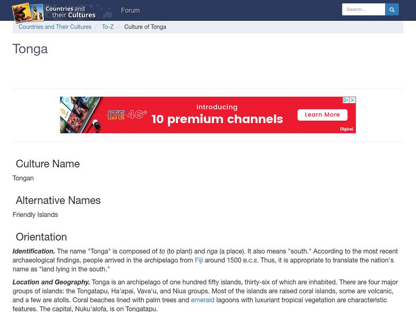This screenshot has height=312, width=416.
Task: Open Countries and Their Cultures breadcrumb link
Action: tap(55, 27)
